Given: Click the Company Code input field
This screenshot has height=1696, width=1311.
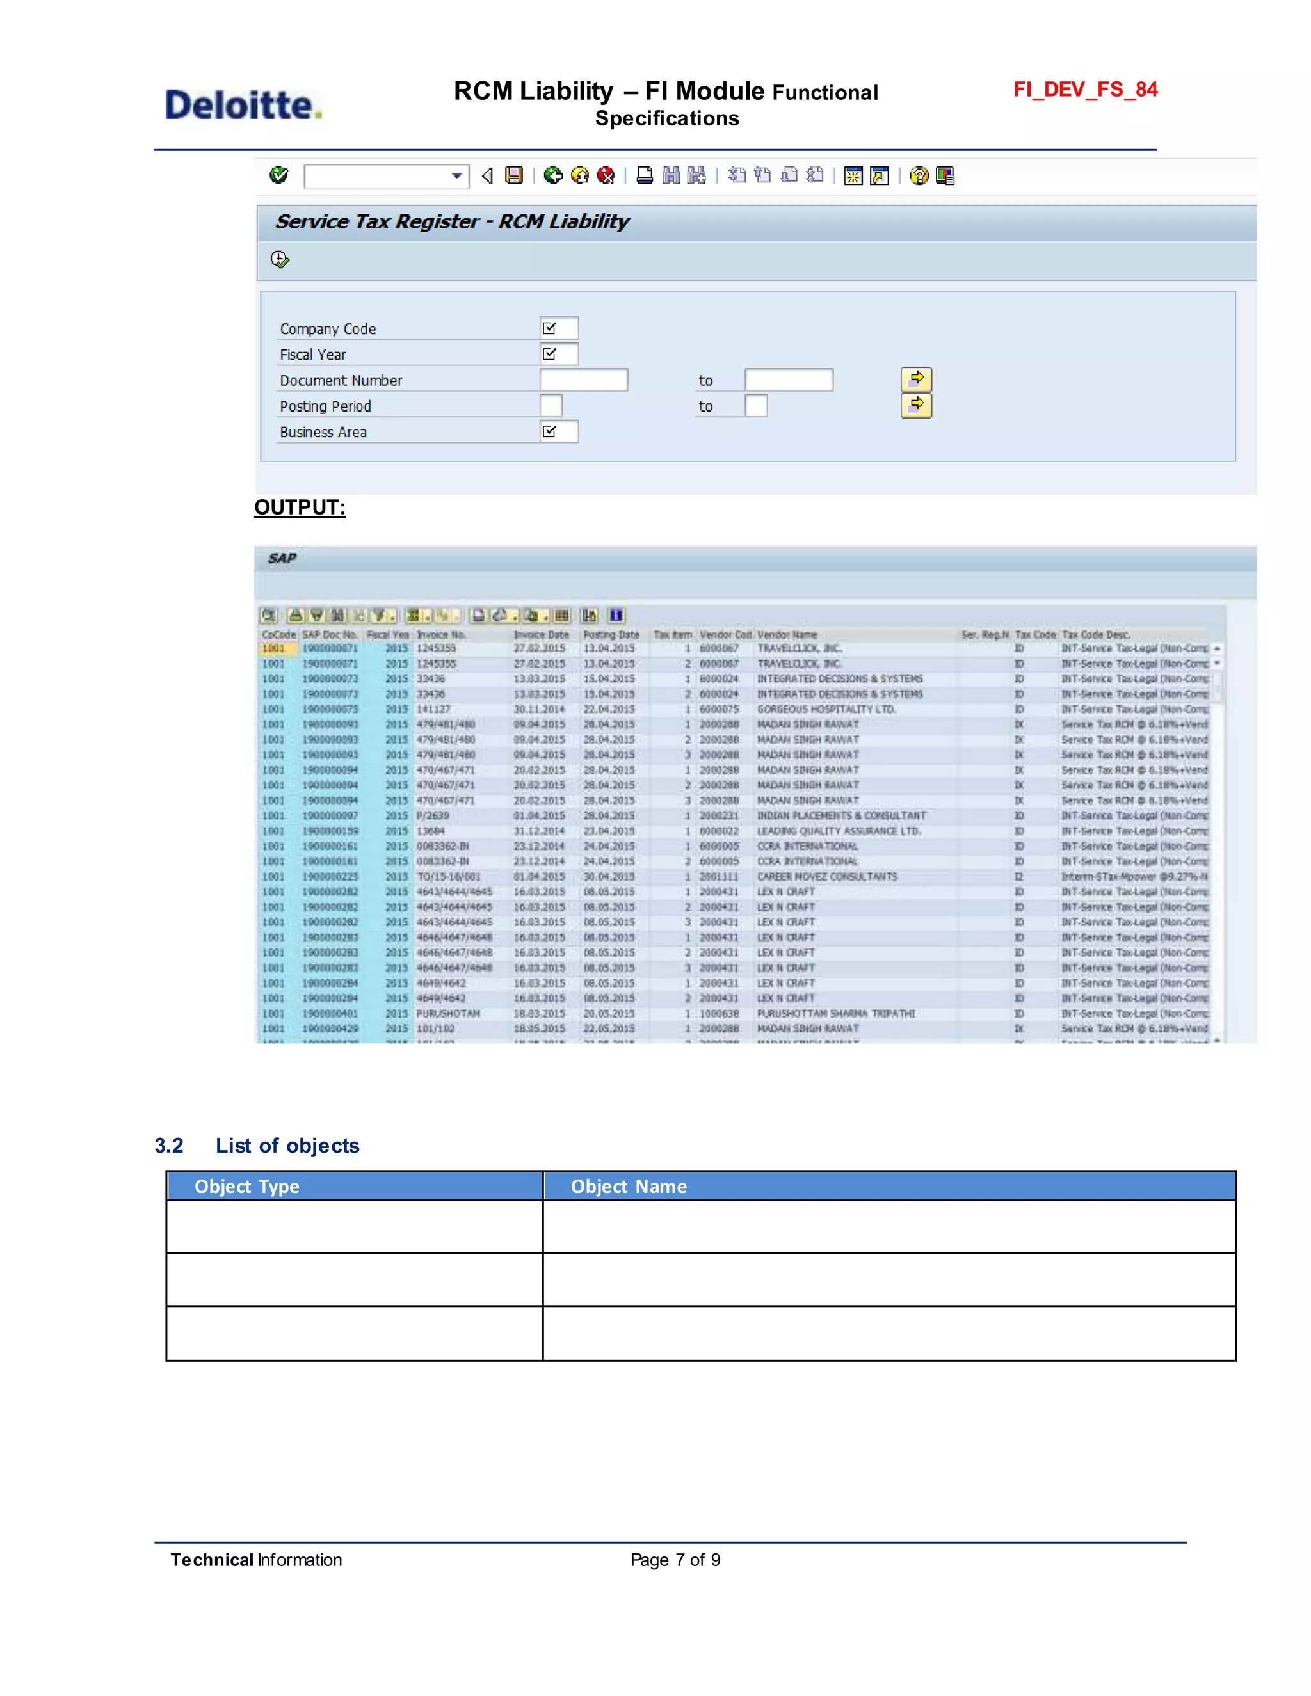Looking at the screenshot, I should (559, 328).
